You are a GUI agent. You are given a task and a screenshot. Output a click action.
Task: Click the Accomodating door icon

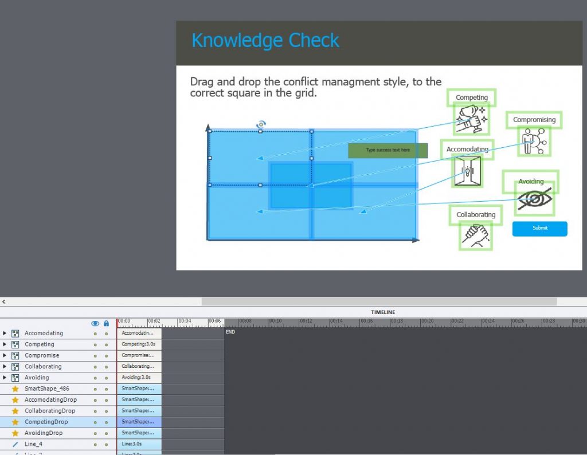point(467,171)
